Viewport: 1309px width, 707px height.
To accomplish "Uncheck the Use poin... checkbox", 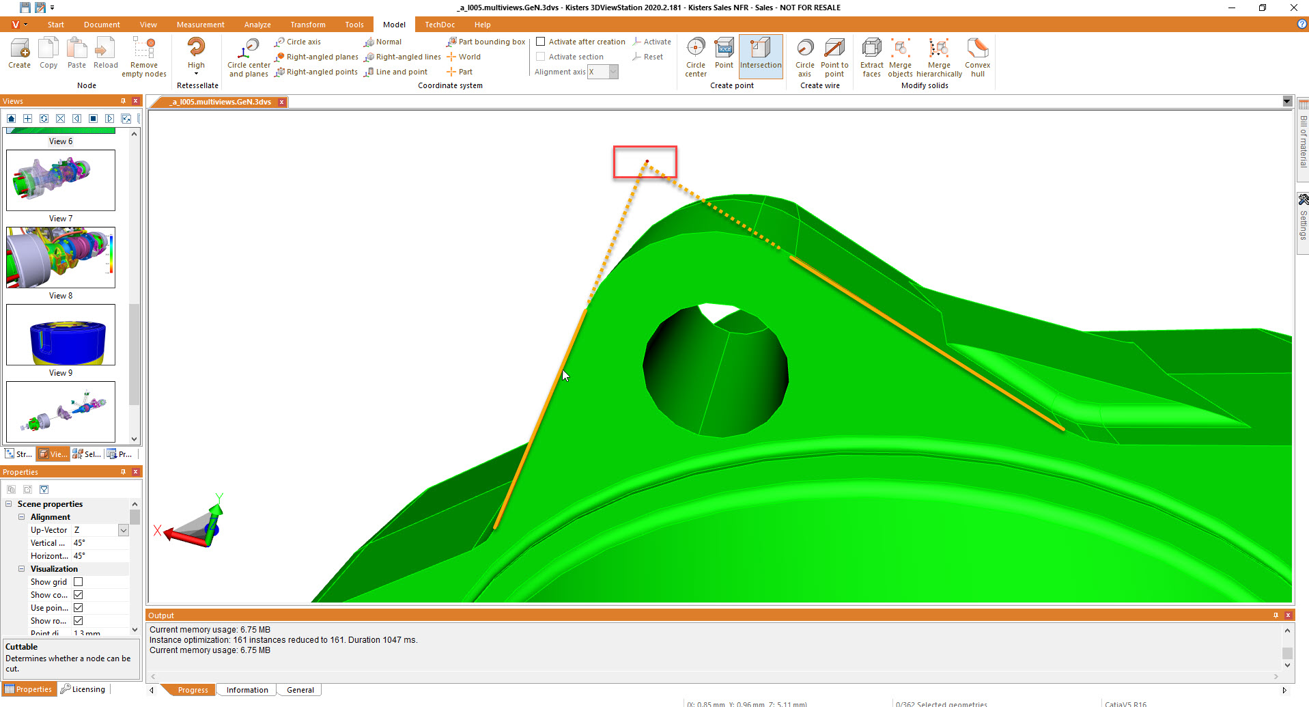I will pyautogui.click(x=78, y=608).
